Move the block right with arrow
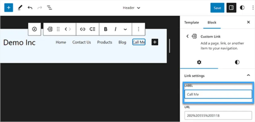The width and height of the screenshot is (255, 122). [70, 29]
